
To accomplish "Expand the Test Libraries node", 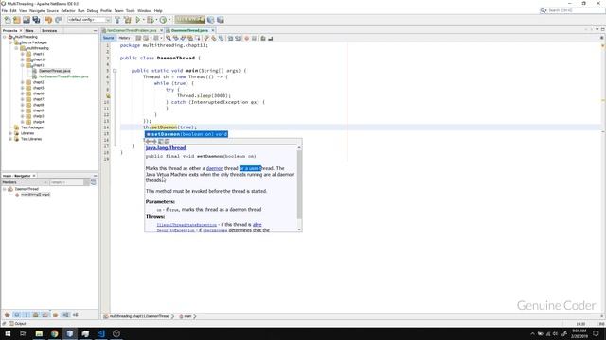I will [10, 139].
